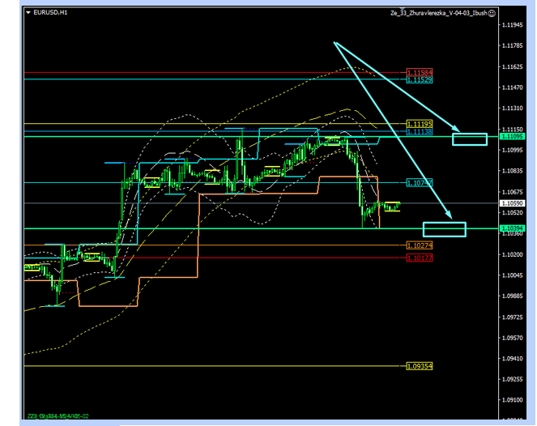This screenshot has height=426, width=537.
Task: Click the lower cyan rectangle near 1.10394
Action: point(444,229)
